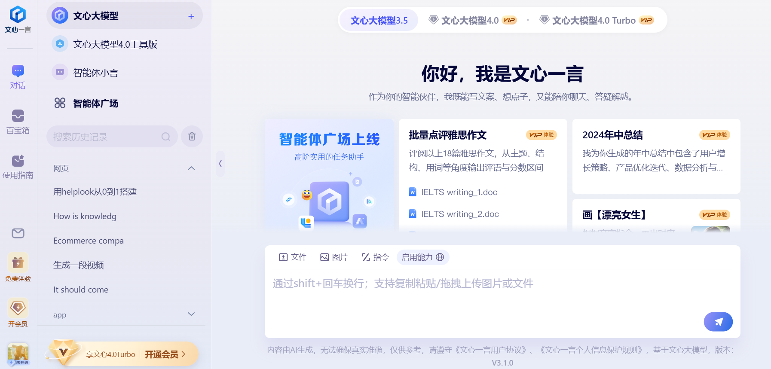Click the 图片 image upload icon
771x369 pixels.
[x=324, y=257]
